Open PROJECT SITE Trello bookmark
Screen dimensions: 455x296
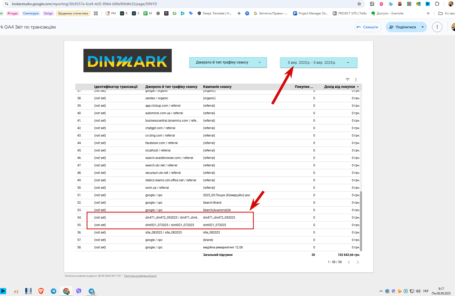tap(350, 13)
